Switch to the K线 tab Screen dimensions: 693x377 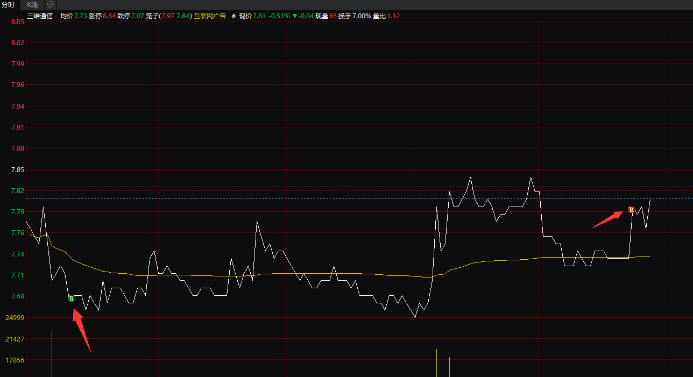point(33,4)
